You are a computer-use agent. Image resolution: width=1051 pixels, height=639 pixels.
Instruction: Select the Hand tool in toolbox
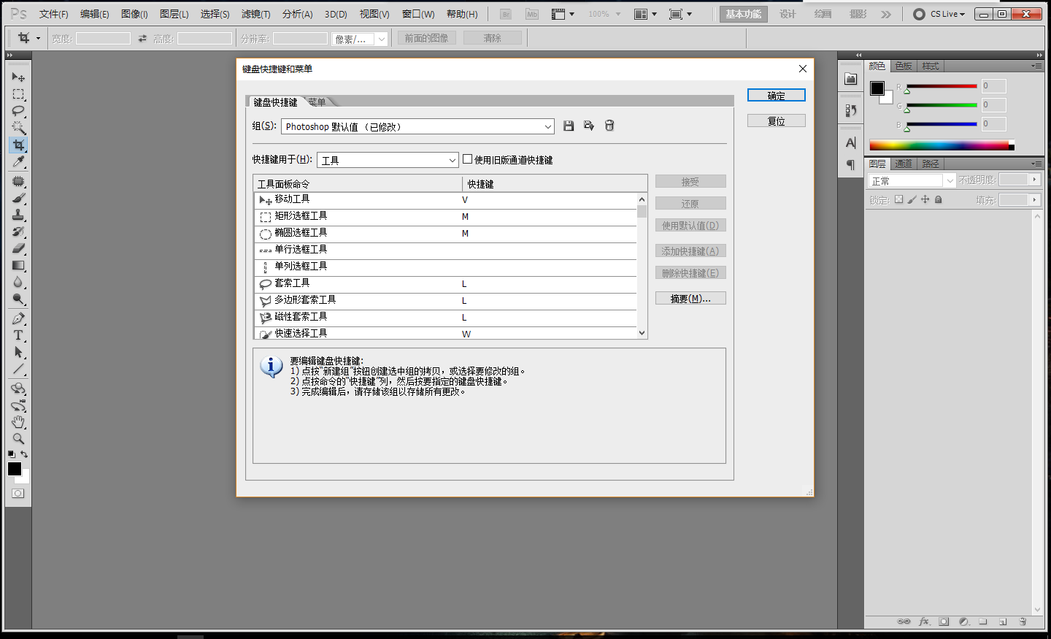pos(18,422)
